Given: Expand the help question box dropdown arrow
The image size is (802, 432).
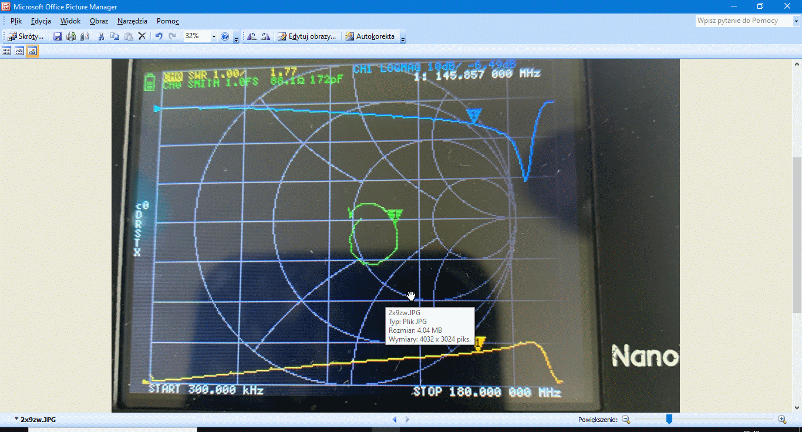Looking at the screenshot, I should (x=797, y=21).
